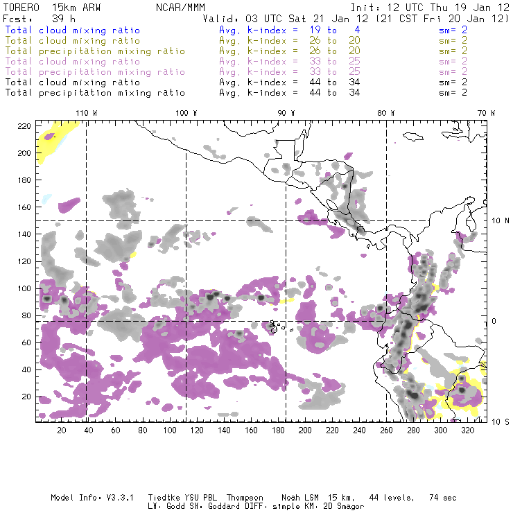Click the '240' horizontal axis tick label
Screen dimensions: 513x513
coord(359,431)
